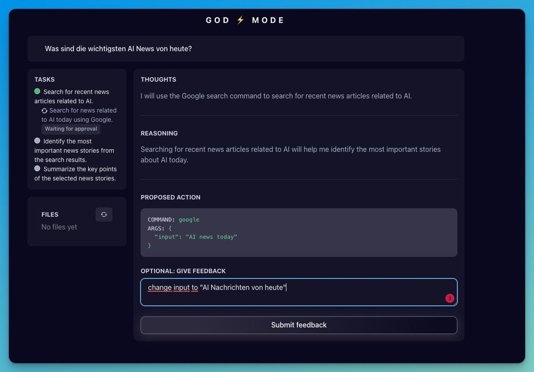This screenshot has width=534, height=372.
Task: Click the reasoning paragraph text
Action: pyautogui.click(x=291, y=155)
